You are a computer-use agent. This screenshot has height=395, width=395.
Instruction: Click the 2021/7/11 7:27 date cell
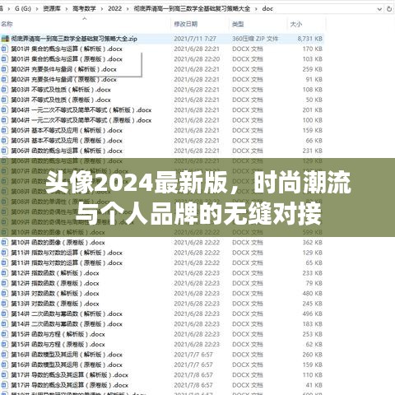click(195, 39)
